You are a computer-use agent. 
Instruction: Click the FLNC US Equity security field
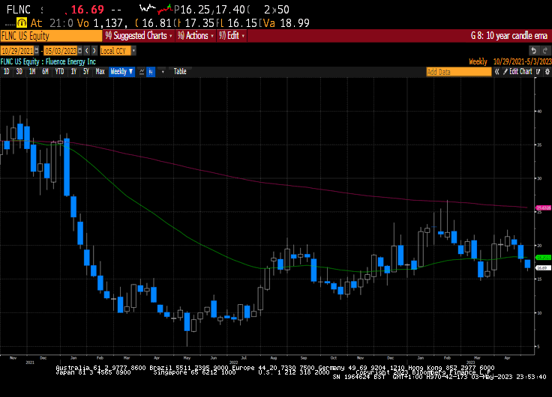click(51, 36)
